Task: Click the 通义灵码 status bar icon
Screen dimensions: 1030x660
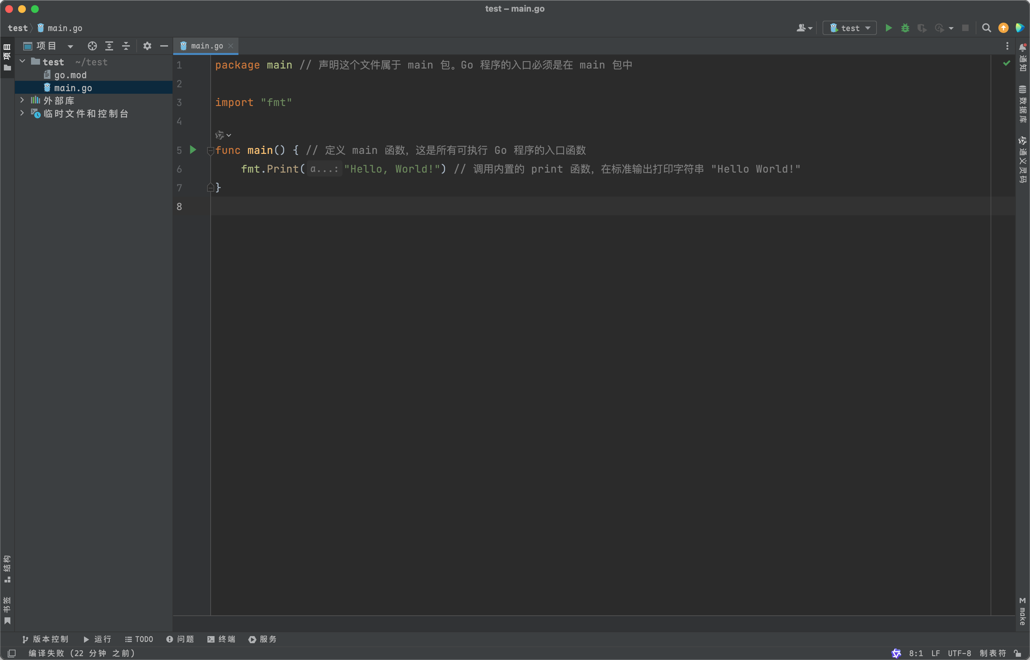Action: pyautogui.click(x=896, y=653)
